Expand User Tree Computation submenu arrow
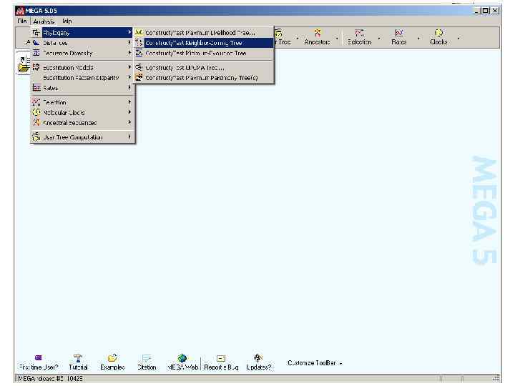This screenshot has height=386, width=515. pyautogui.click(x=129, y=137)
